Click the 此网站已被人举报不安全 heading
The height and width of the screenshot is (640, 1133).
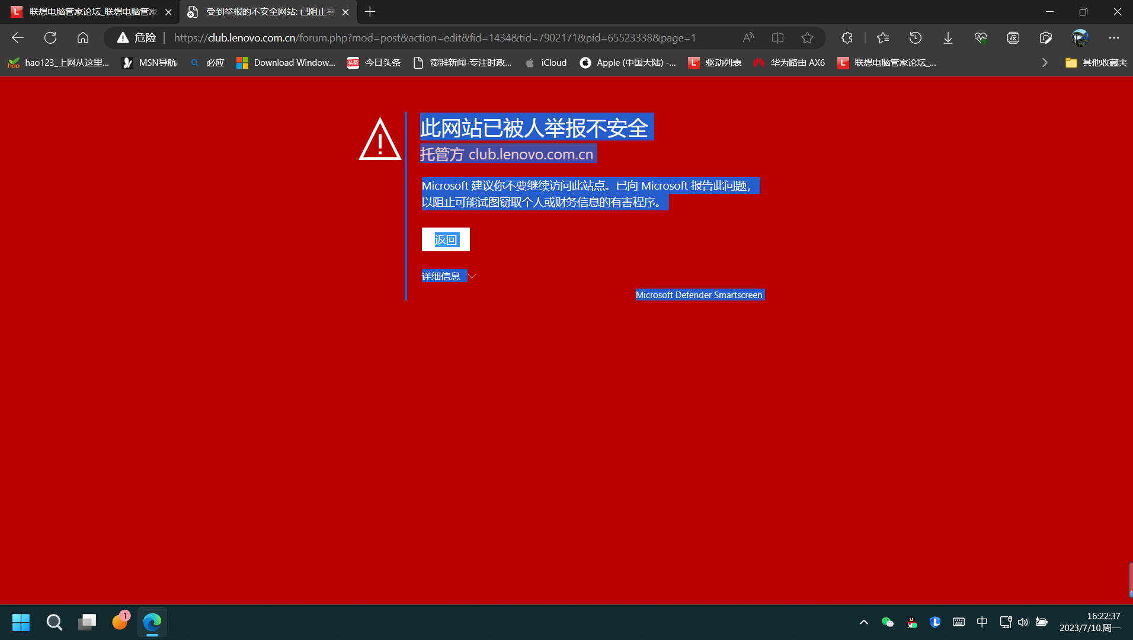(x=535, y=128)
